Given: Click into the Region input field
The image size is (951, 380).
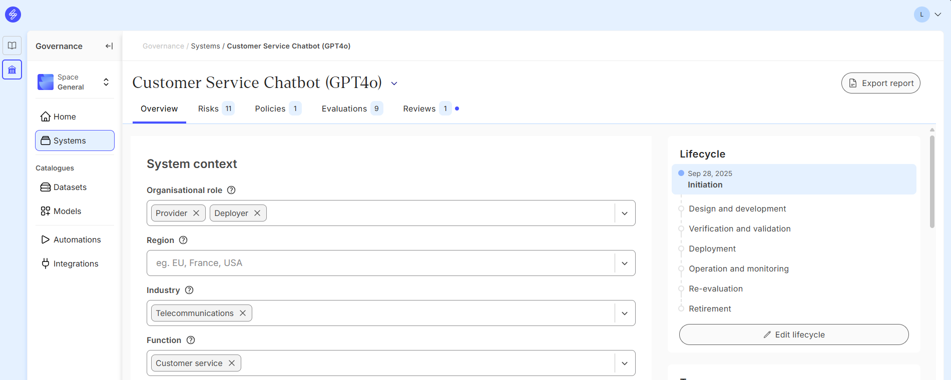Looking at the screenshot, I should click(380, 263).
